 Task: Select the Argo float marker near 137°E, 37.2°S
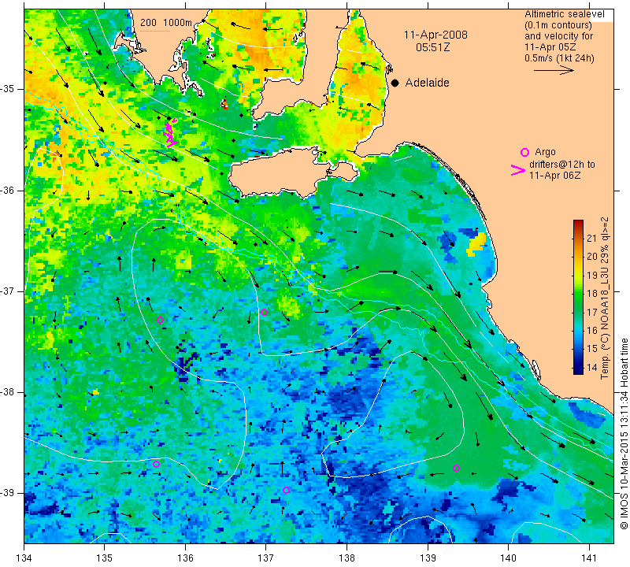pos(264,312)
